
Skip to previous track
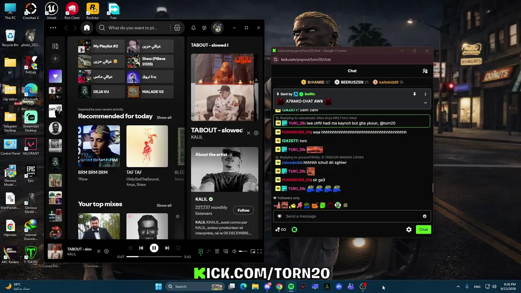(141, 248)
